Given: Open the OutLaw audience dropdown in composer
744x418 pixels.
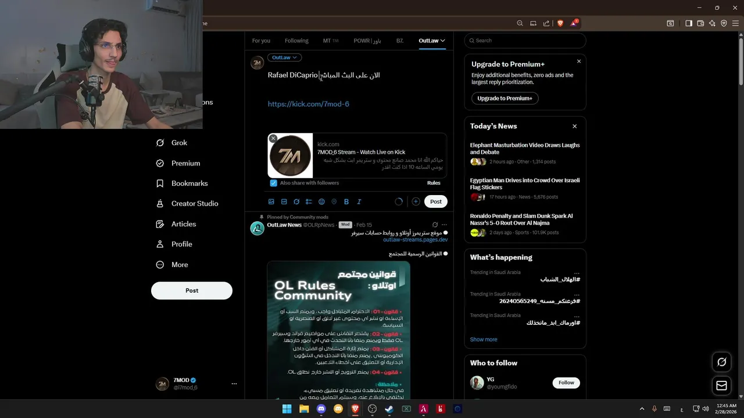Looking at the screenshot, I should point(284,57).
